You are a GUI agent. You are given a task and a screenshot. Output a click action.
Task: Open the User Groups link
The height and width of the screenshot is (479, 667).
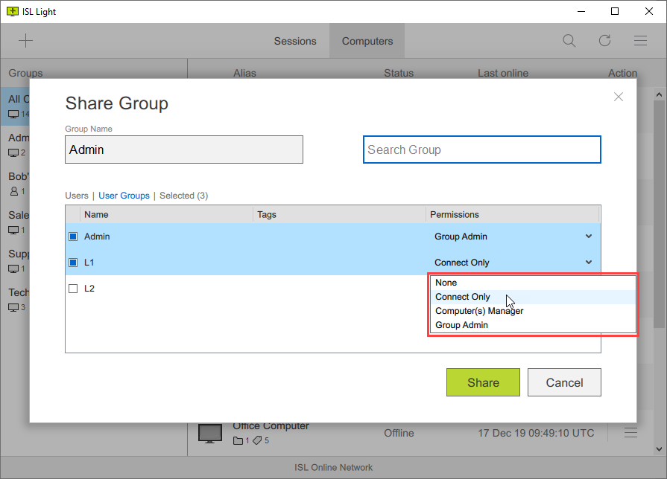tap(124, 195)
